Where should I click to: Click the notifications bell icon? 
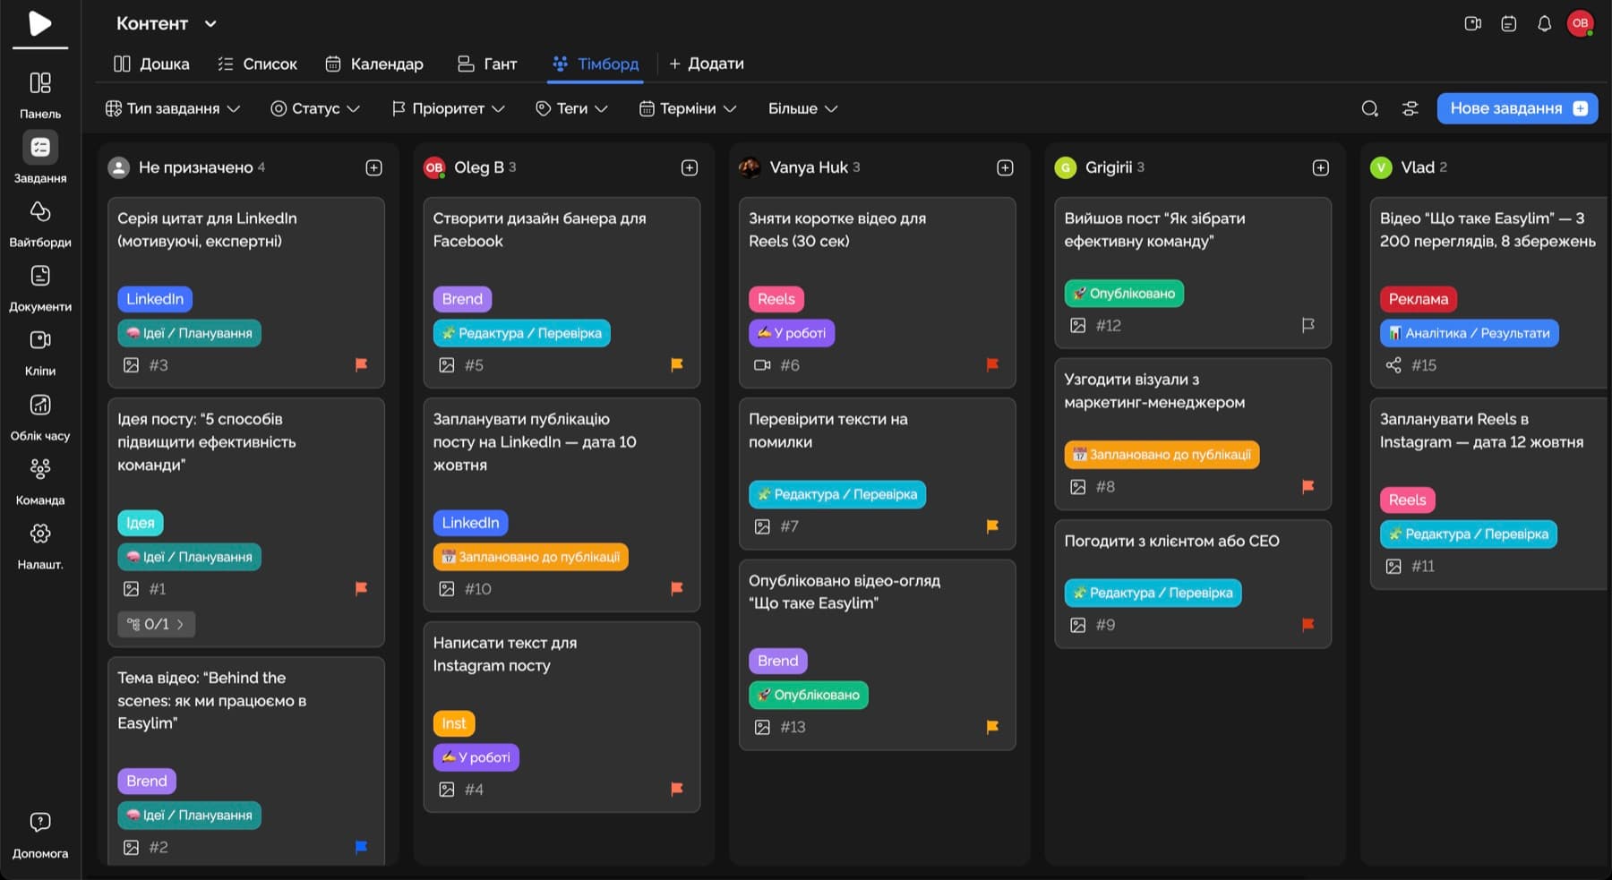(1544, 23)
